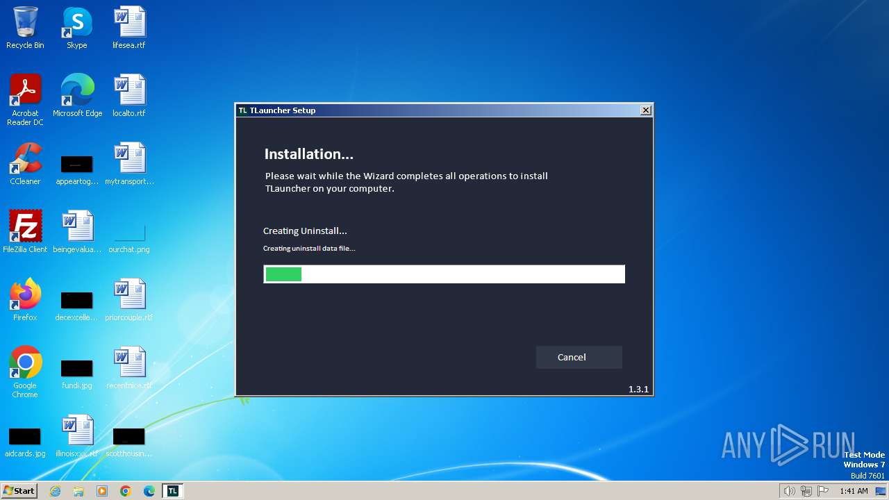This screenshot has height=500, width=889.
Task: Open Windows Explorer folder in taskbar
Action: pos(78,491)
